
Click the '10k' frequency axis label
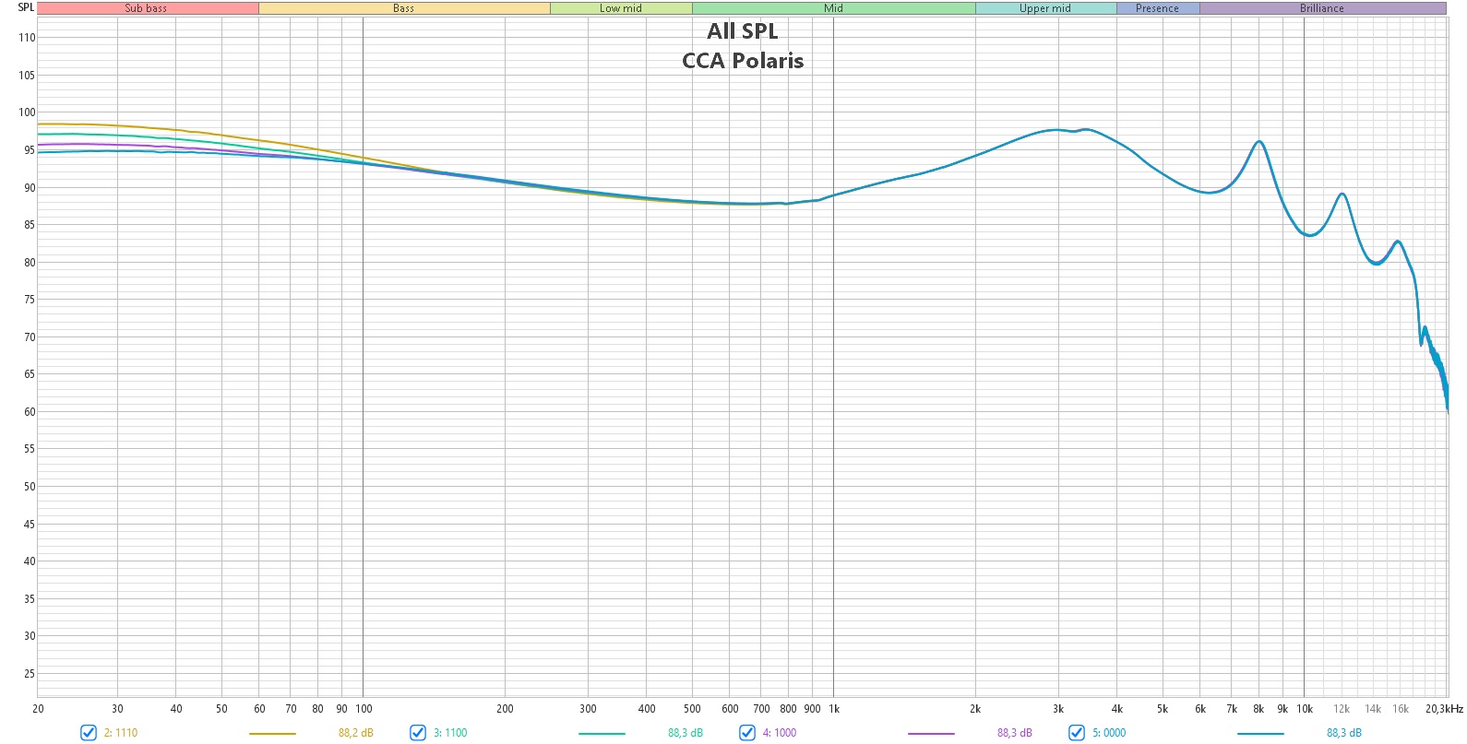(1305, 709)
